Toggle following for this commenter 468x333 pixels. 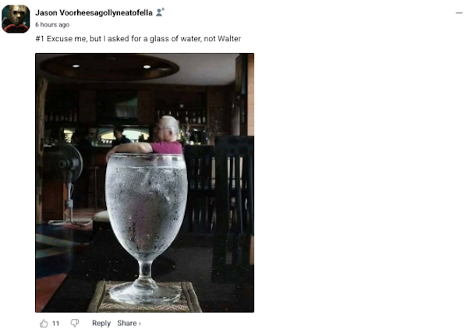160,12
